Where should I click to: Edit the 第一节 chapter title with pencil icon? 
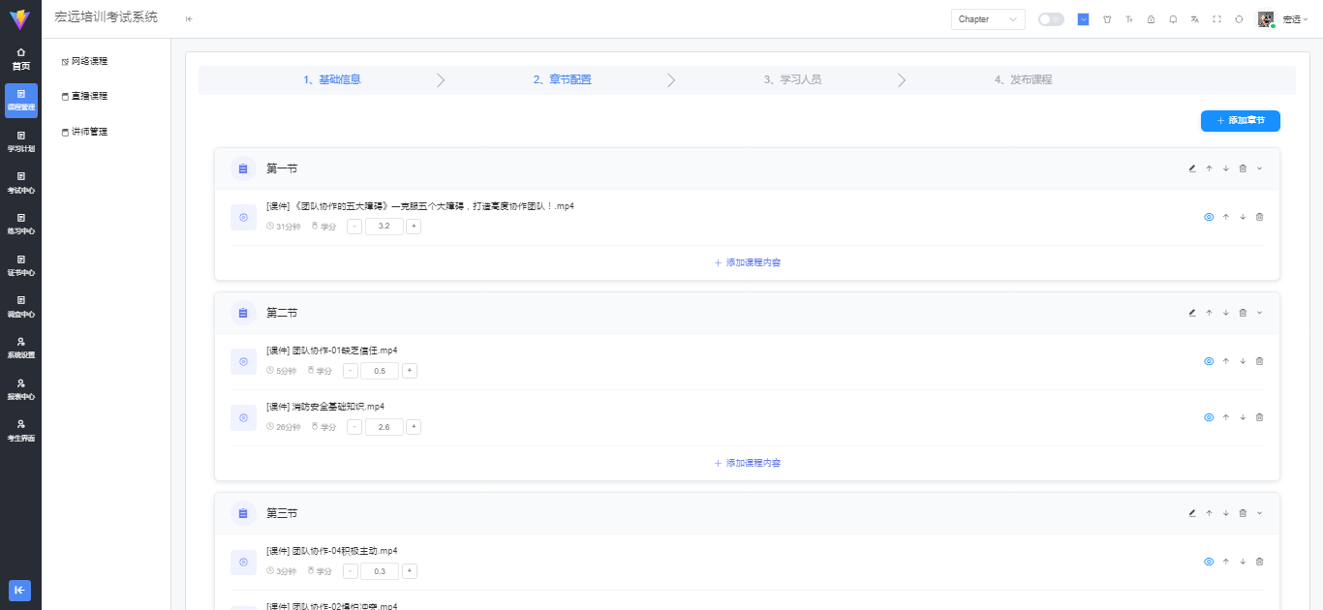coord(1191,168)
